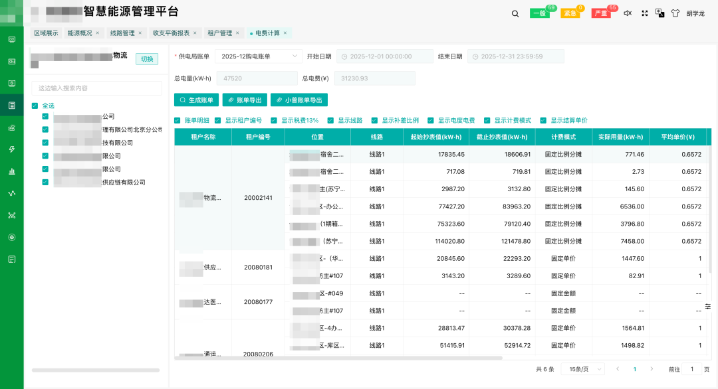
Task: Uncheck the 全选 select-all checkbox
Action: click(x=35, y=106)
